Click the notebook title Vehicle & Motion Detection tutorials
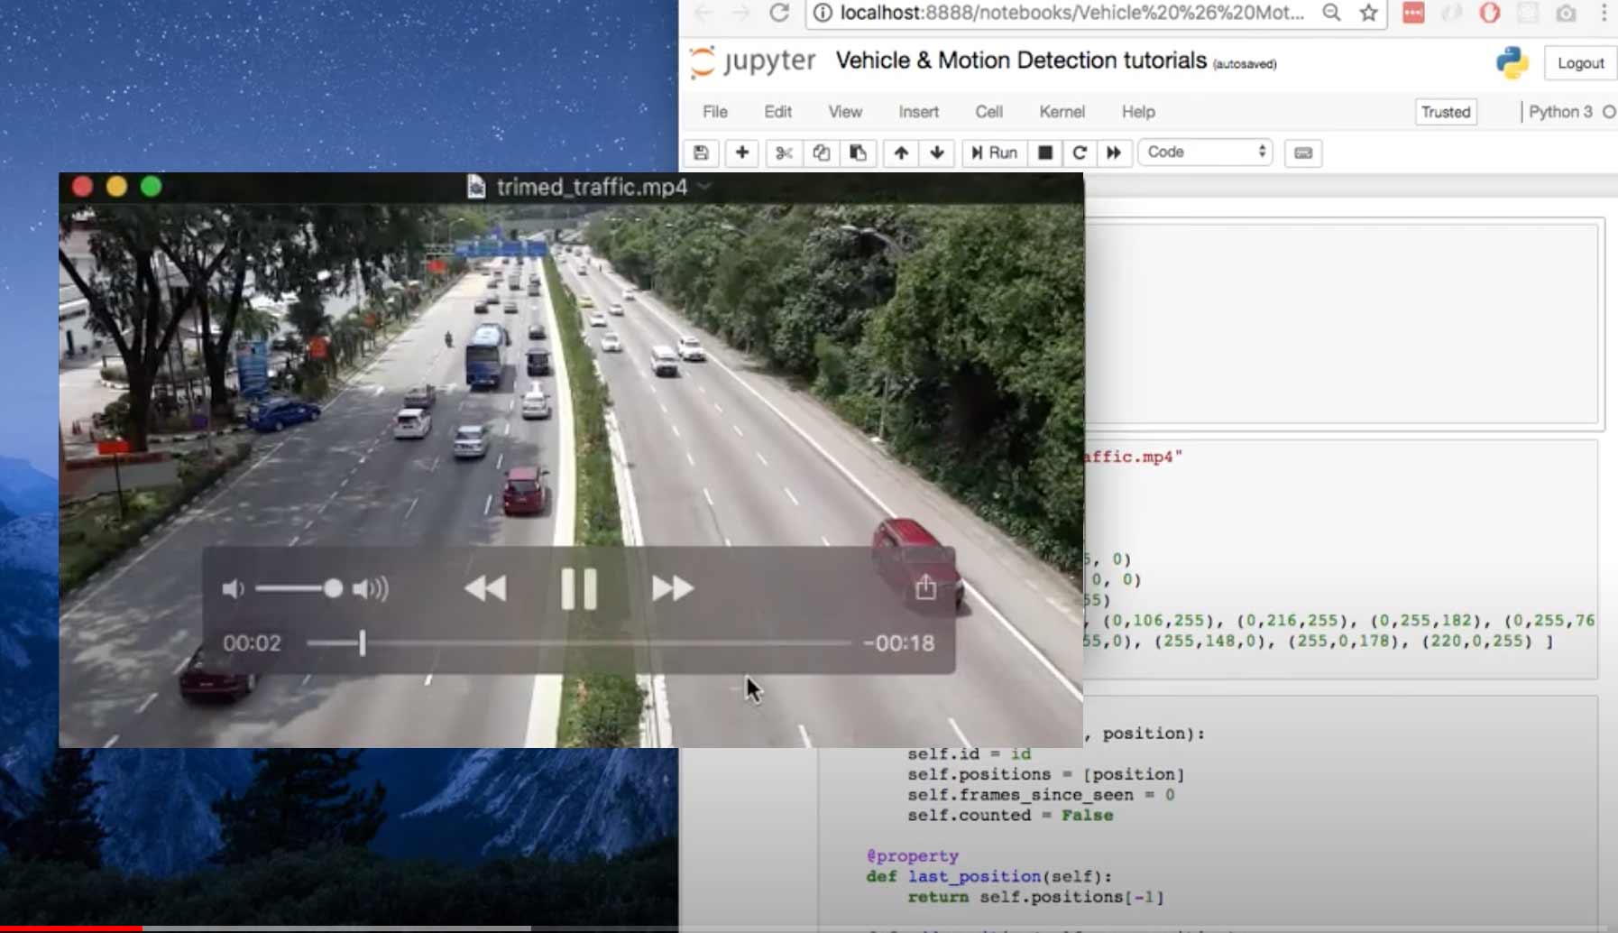 (x=1021, y=60)
